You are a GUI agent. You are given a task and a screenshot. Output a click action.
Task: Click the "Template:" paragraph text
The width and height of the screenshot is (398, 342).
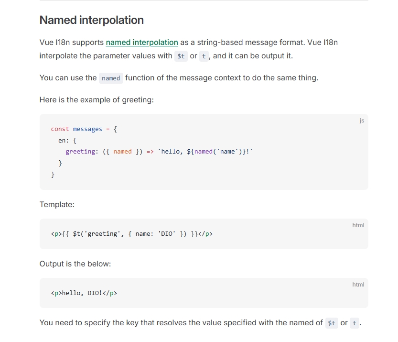pyautogui.click(x=57, y=205)
